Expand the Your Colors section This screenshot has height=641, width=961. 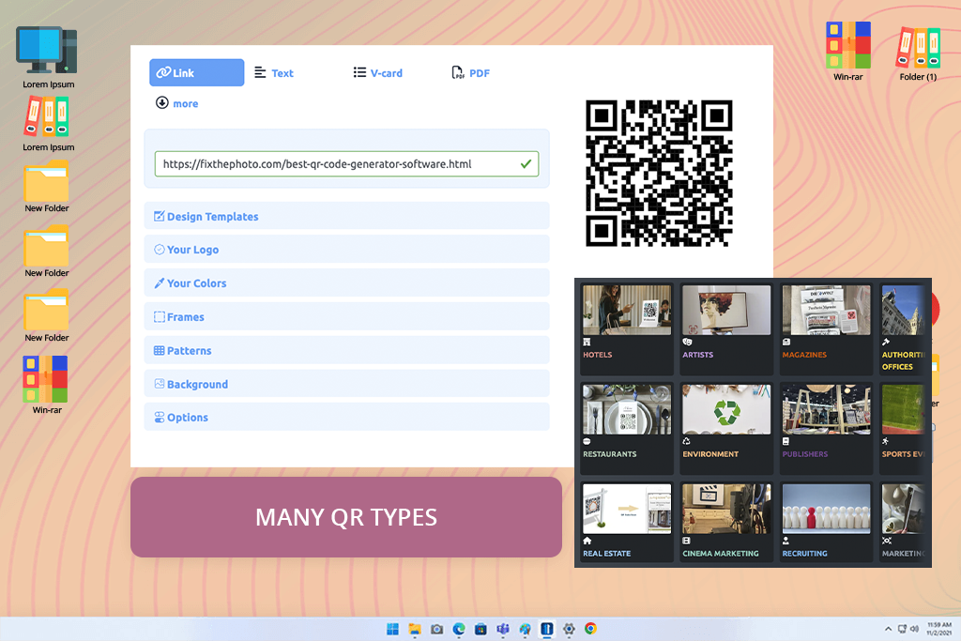[x=346, y=283]
